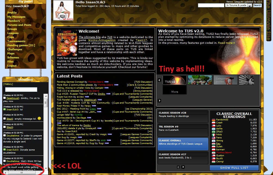Click the Shoutbox message input field
This screenshot has height=175, width=273.
21,90
